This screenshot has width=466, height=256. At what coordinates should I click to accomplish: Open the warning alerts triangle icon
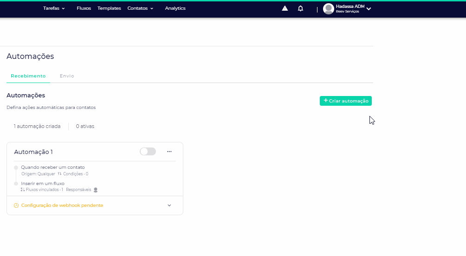tap(285, 8)
